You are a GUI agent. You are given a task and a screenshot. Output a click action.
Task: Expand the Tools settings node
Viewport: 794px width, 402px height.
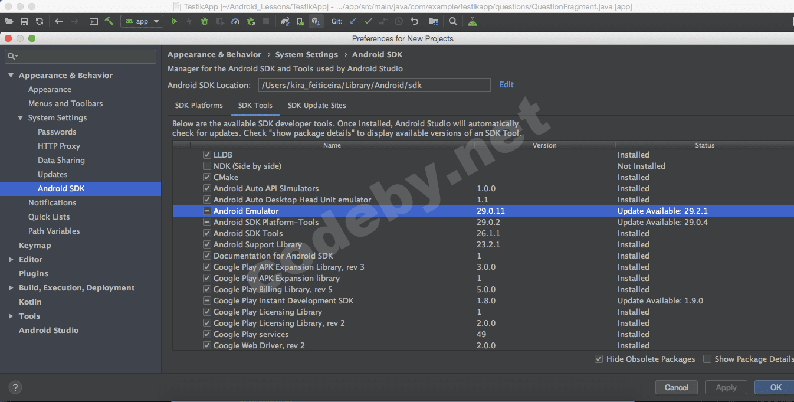click(x=11, y=316)
